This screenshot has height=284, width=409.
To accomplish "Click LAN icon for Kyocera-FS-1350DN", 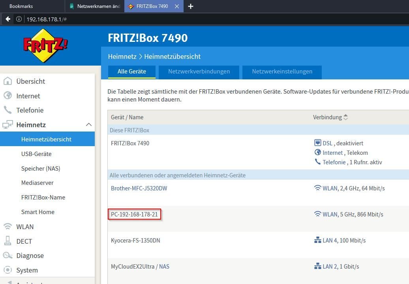I will pos(318,240).
